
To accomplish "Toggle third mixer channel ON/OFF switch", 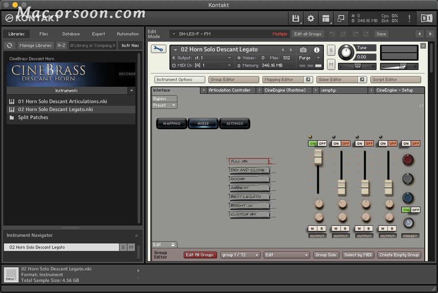I will (x=364, y=143).
